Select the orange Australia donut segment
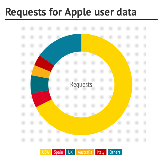Image resolution: width=163 pixels, height=160 pixels. tap(41, 72)
